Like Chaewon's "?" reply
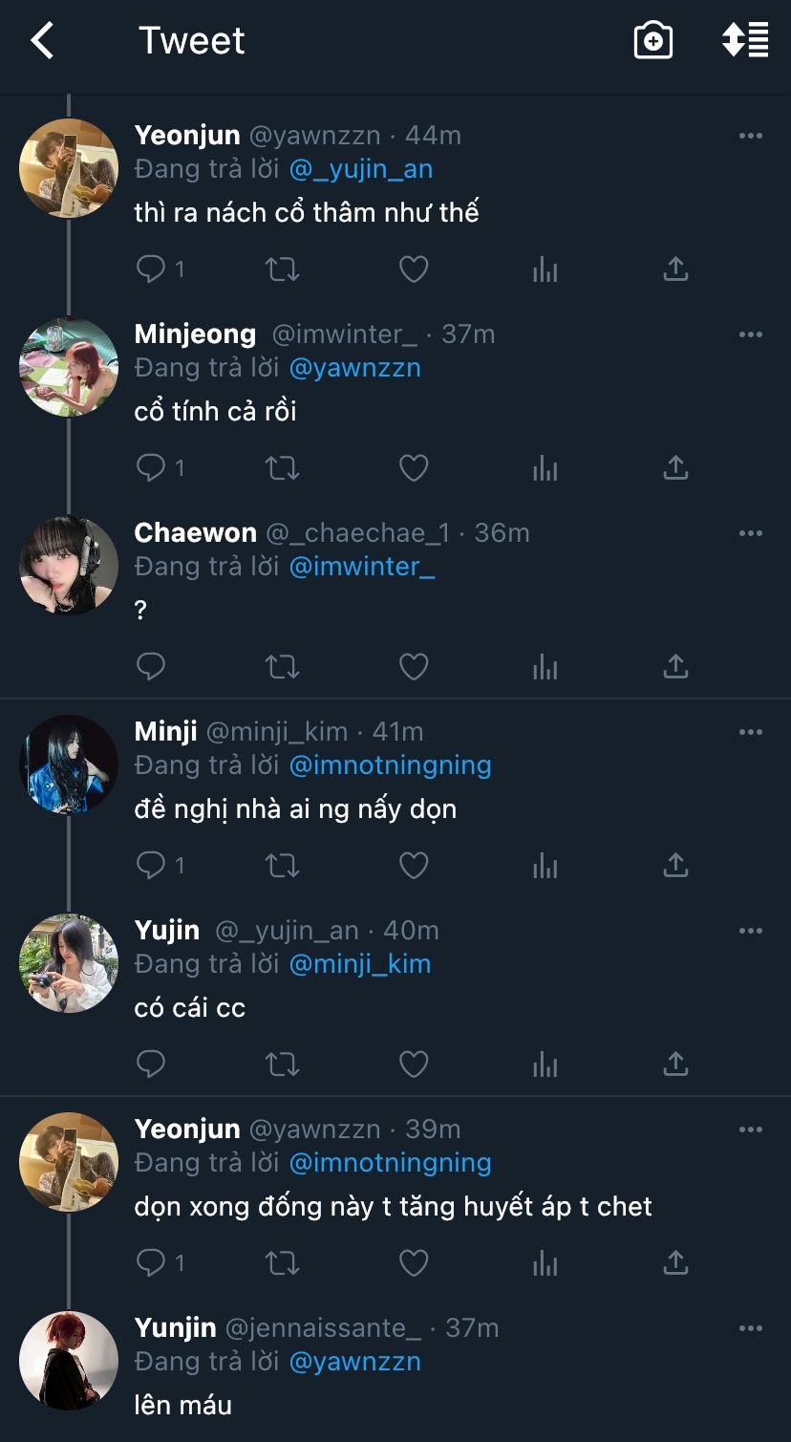 coord(413,666)
